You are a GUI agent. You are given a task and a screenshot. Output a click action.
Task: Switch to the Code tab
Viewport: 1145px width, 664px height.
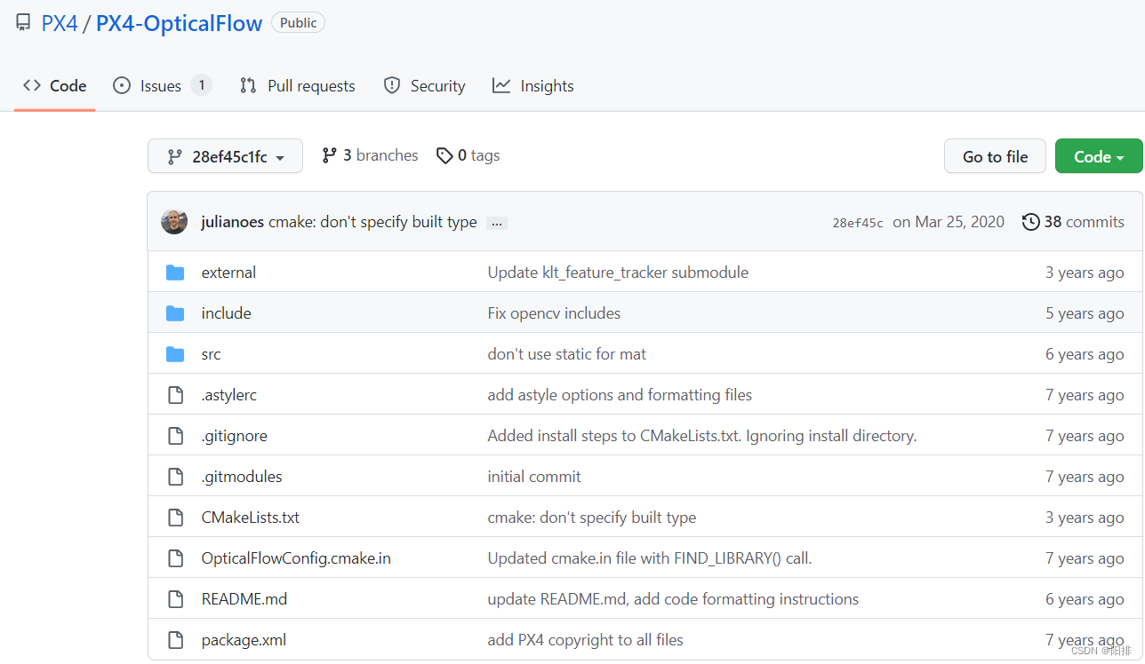55,86
